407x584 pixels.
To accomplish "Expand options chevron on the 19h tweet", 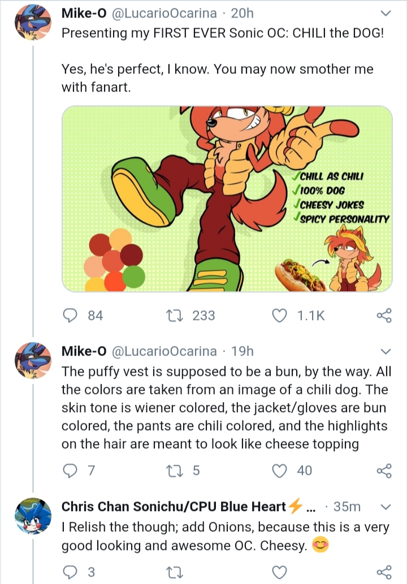I will tap(386, 351).
